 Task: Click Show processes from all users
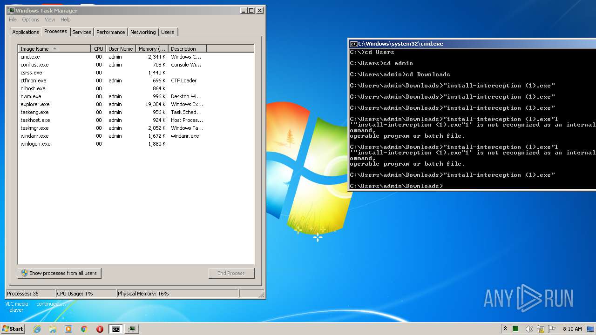(x=60, y=273)
